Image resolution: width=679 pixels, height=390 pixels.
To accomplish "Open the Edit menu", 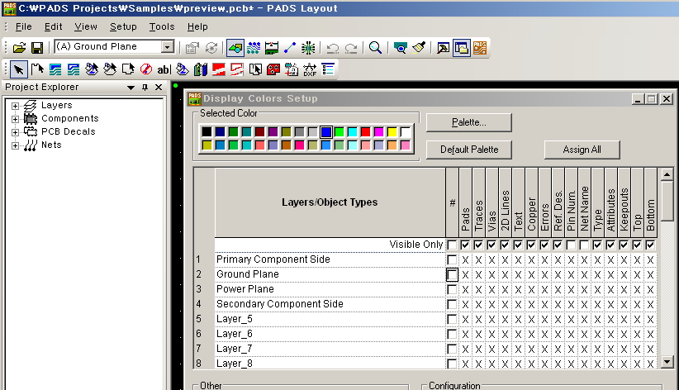I will (x=53, y=27).
